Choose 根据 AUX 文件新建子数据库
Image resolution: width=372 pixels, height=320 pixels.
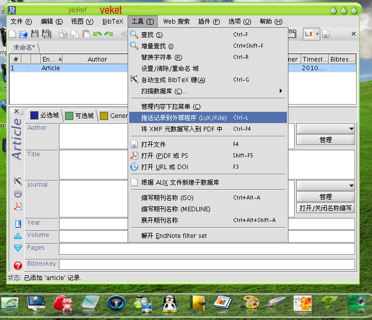point(208,183)
